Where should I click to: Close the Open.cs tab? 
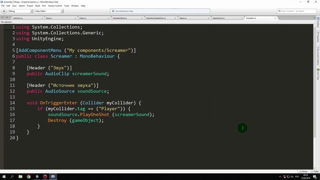click(208, 18)
